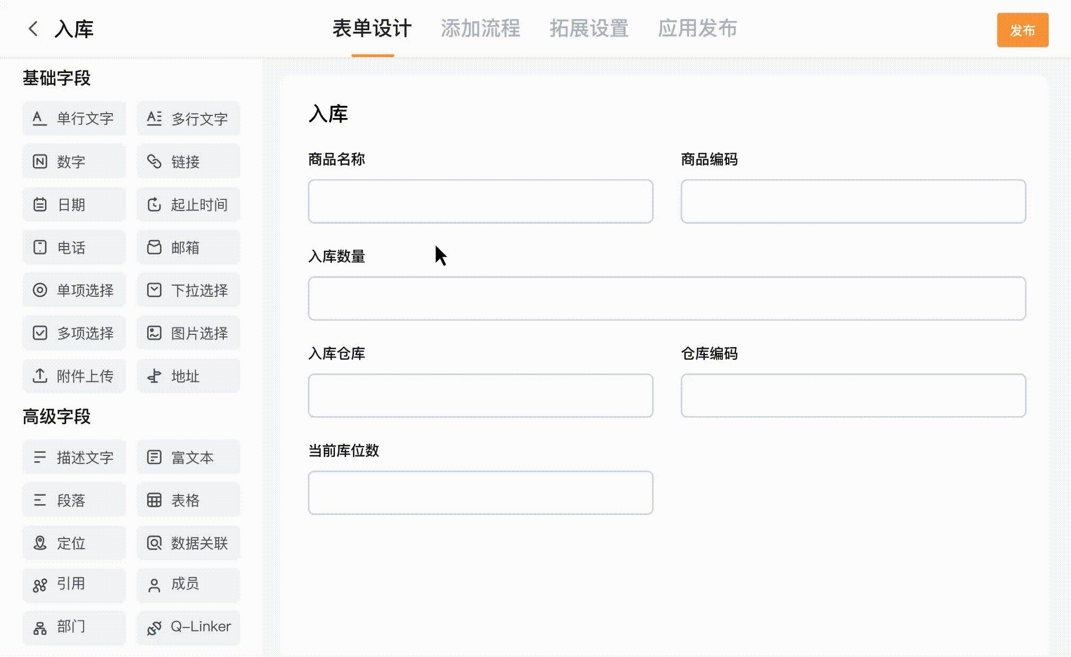This screenshot has width=1071, height=657.
Task: Select the 电话 phone icon
Action: click(x=40, y=247)
